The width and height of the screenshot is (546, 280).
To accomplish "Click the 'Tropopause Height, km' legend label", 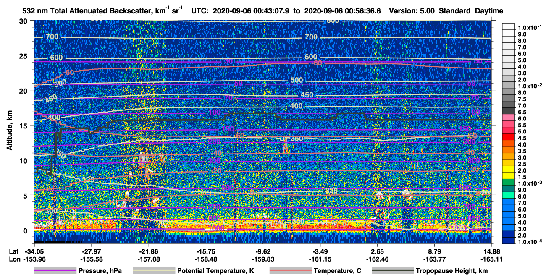I will point(452,271).
